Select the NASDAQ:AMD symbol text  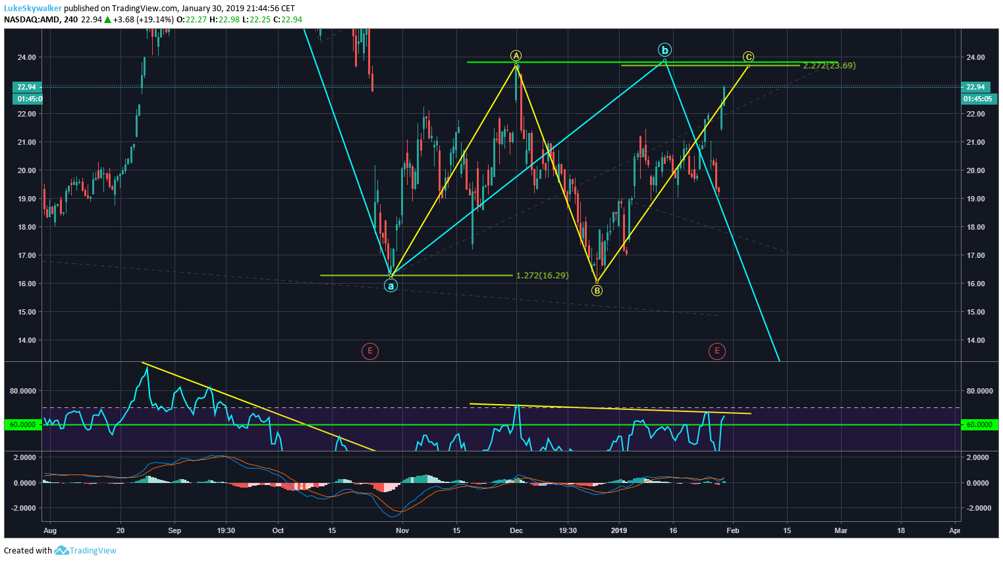coord(32,20)
